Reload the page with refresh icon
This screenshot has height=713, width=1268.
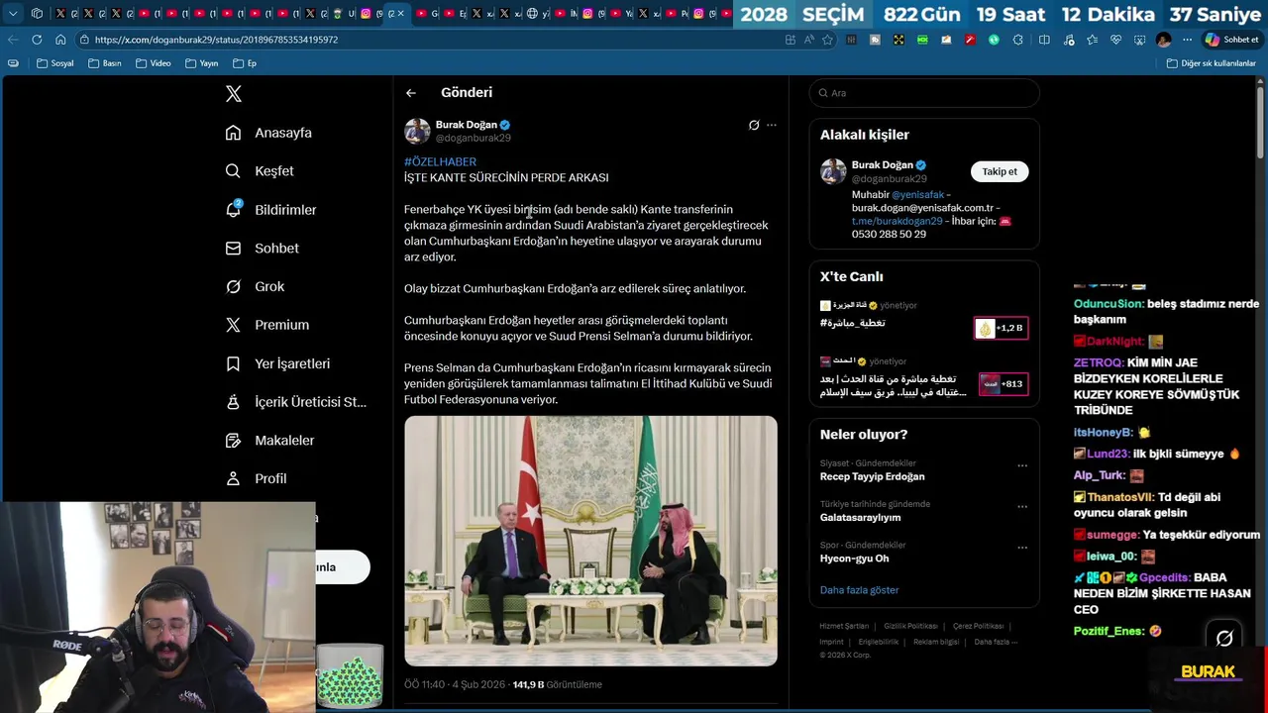[37, 40]
